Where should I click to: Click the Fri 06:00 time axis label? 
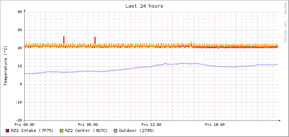tap(88, 125)
